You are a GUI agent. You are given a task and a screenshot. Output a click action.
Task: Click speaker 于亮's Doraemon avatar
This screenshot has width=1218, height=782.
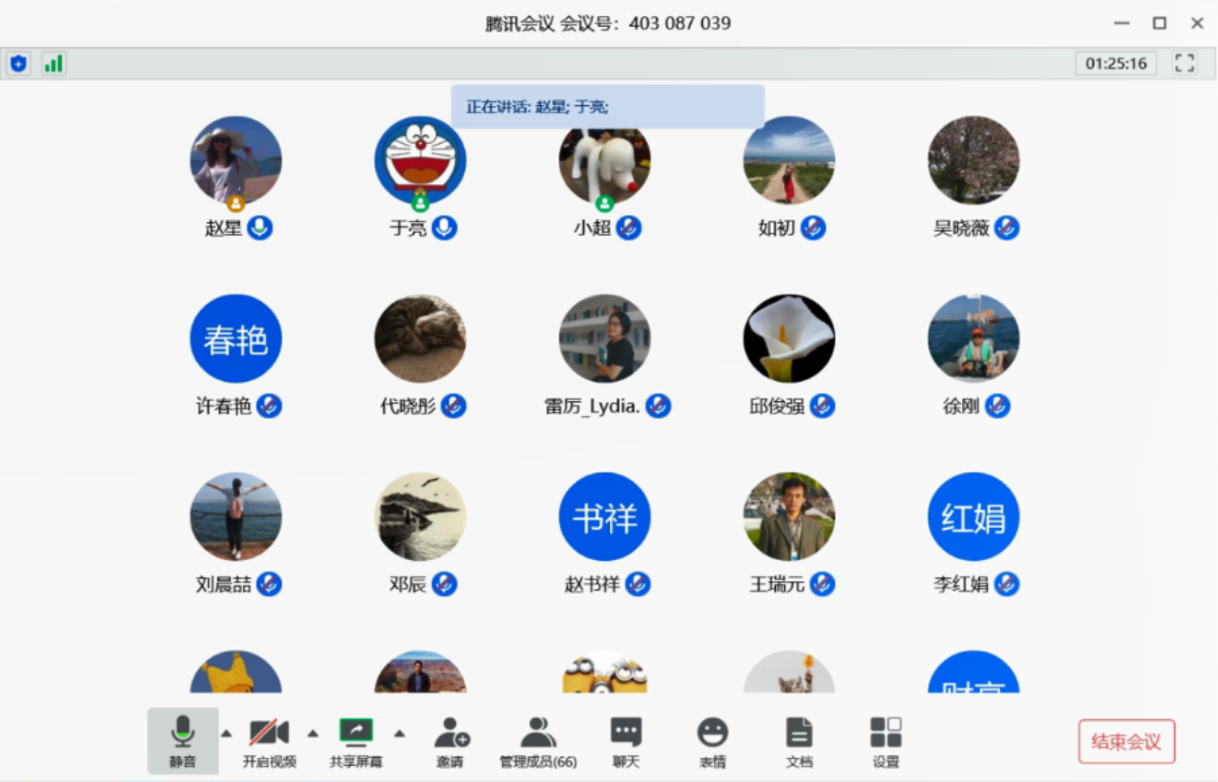click(419, 160)
